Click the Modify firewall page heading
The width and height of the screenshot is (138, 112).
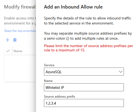[x=20, y=7]
